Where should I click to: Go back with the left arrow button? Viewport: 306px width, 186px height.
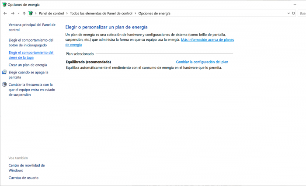tap(5, 13)
